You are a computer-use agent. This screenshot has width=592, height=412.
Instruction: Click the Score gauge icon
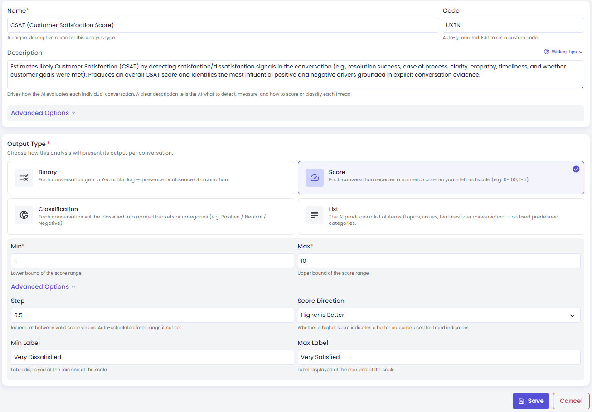pyautogui.click(x=315, y=178)
